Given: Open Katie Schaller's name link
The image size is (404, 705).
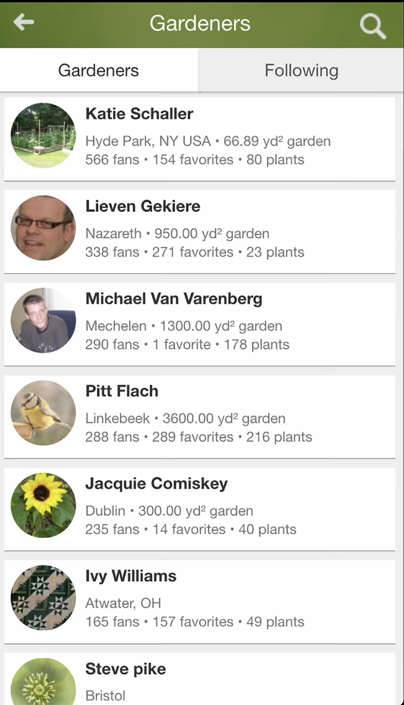Looking at the screenshot, I should [x=139, y=114].
